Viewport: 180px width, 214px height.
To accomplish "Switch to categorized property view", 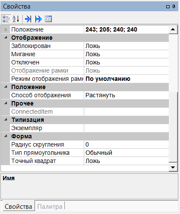I will click(x=6, y=19).
